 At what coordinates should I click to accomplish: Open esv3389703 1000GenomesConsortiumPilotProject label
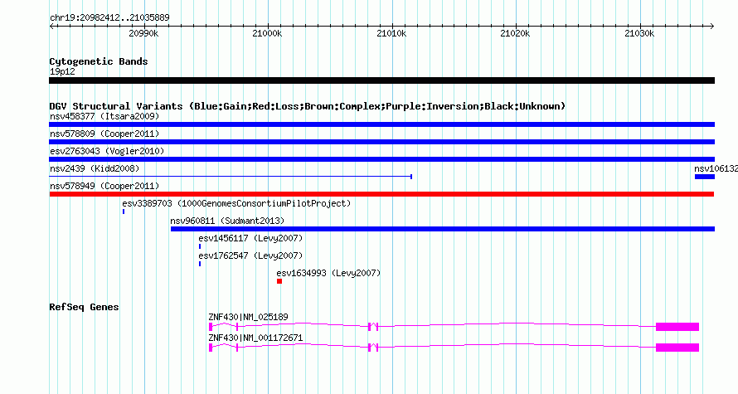[x=237, y=203]
